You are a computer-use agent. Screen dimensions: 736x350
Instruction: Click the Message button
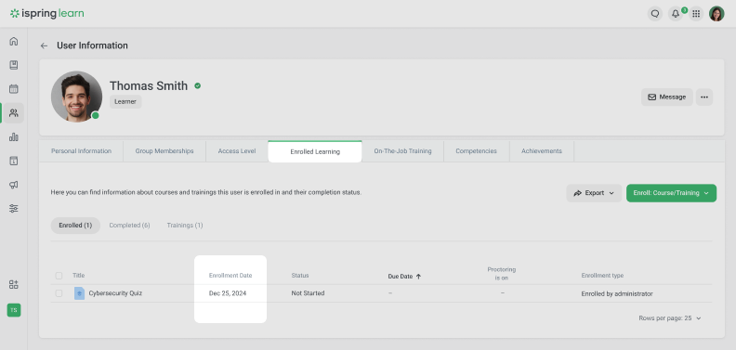tap(667, 97)
